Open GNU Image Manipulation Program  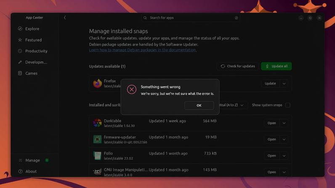click(x=271, y=172)
